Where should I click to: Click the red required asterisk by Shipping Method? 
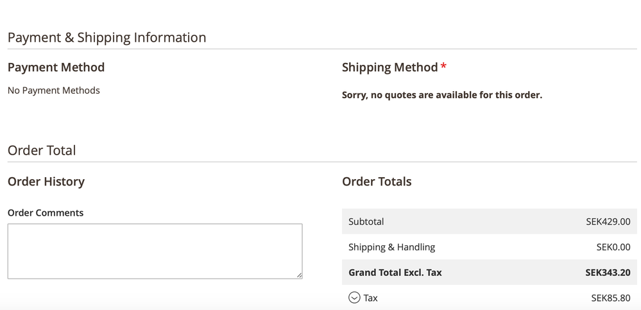(x=443, y=67)
